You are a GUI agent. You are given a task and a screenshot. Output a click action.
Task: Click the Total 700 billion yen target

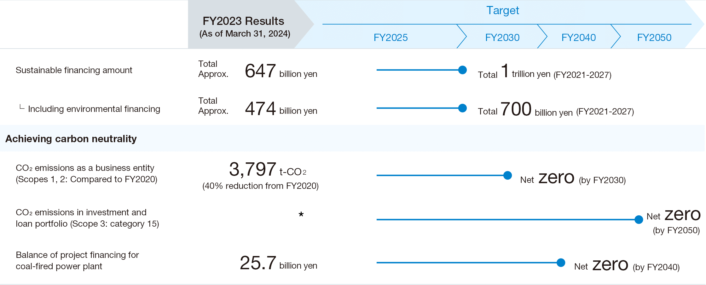[556, 109]
